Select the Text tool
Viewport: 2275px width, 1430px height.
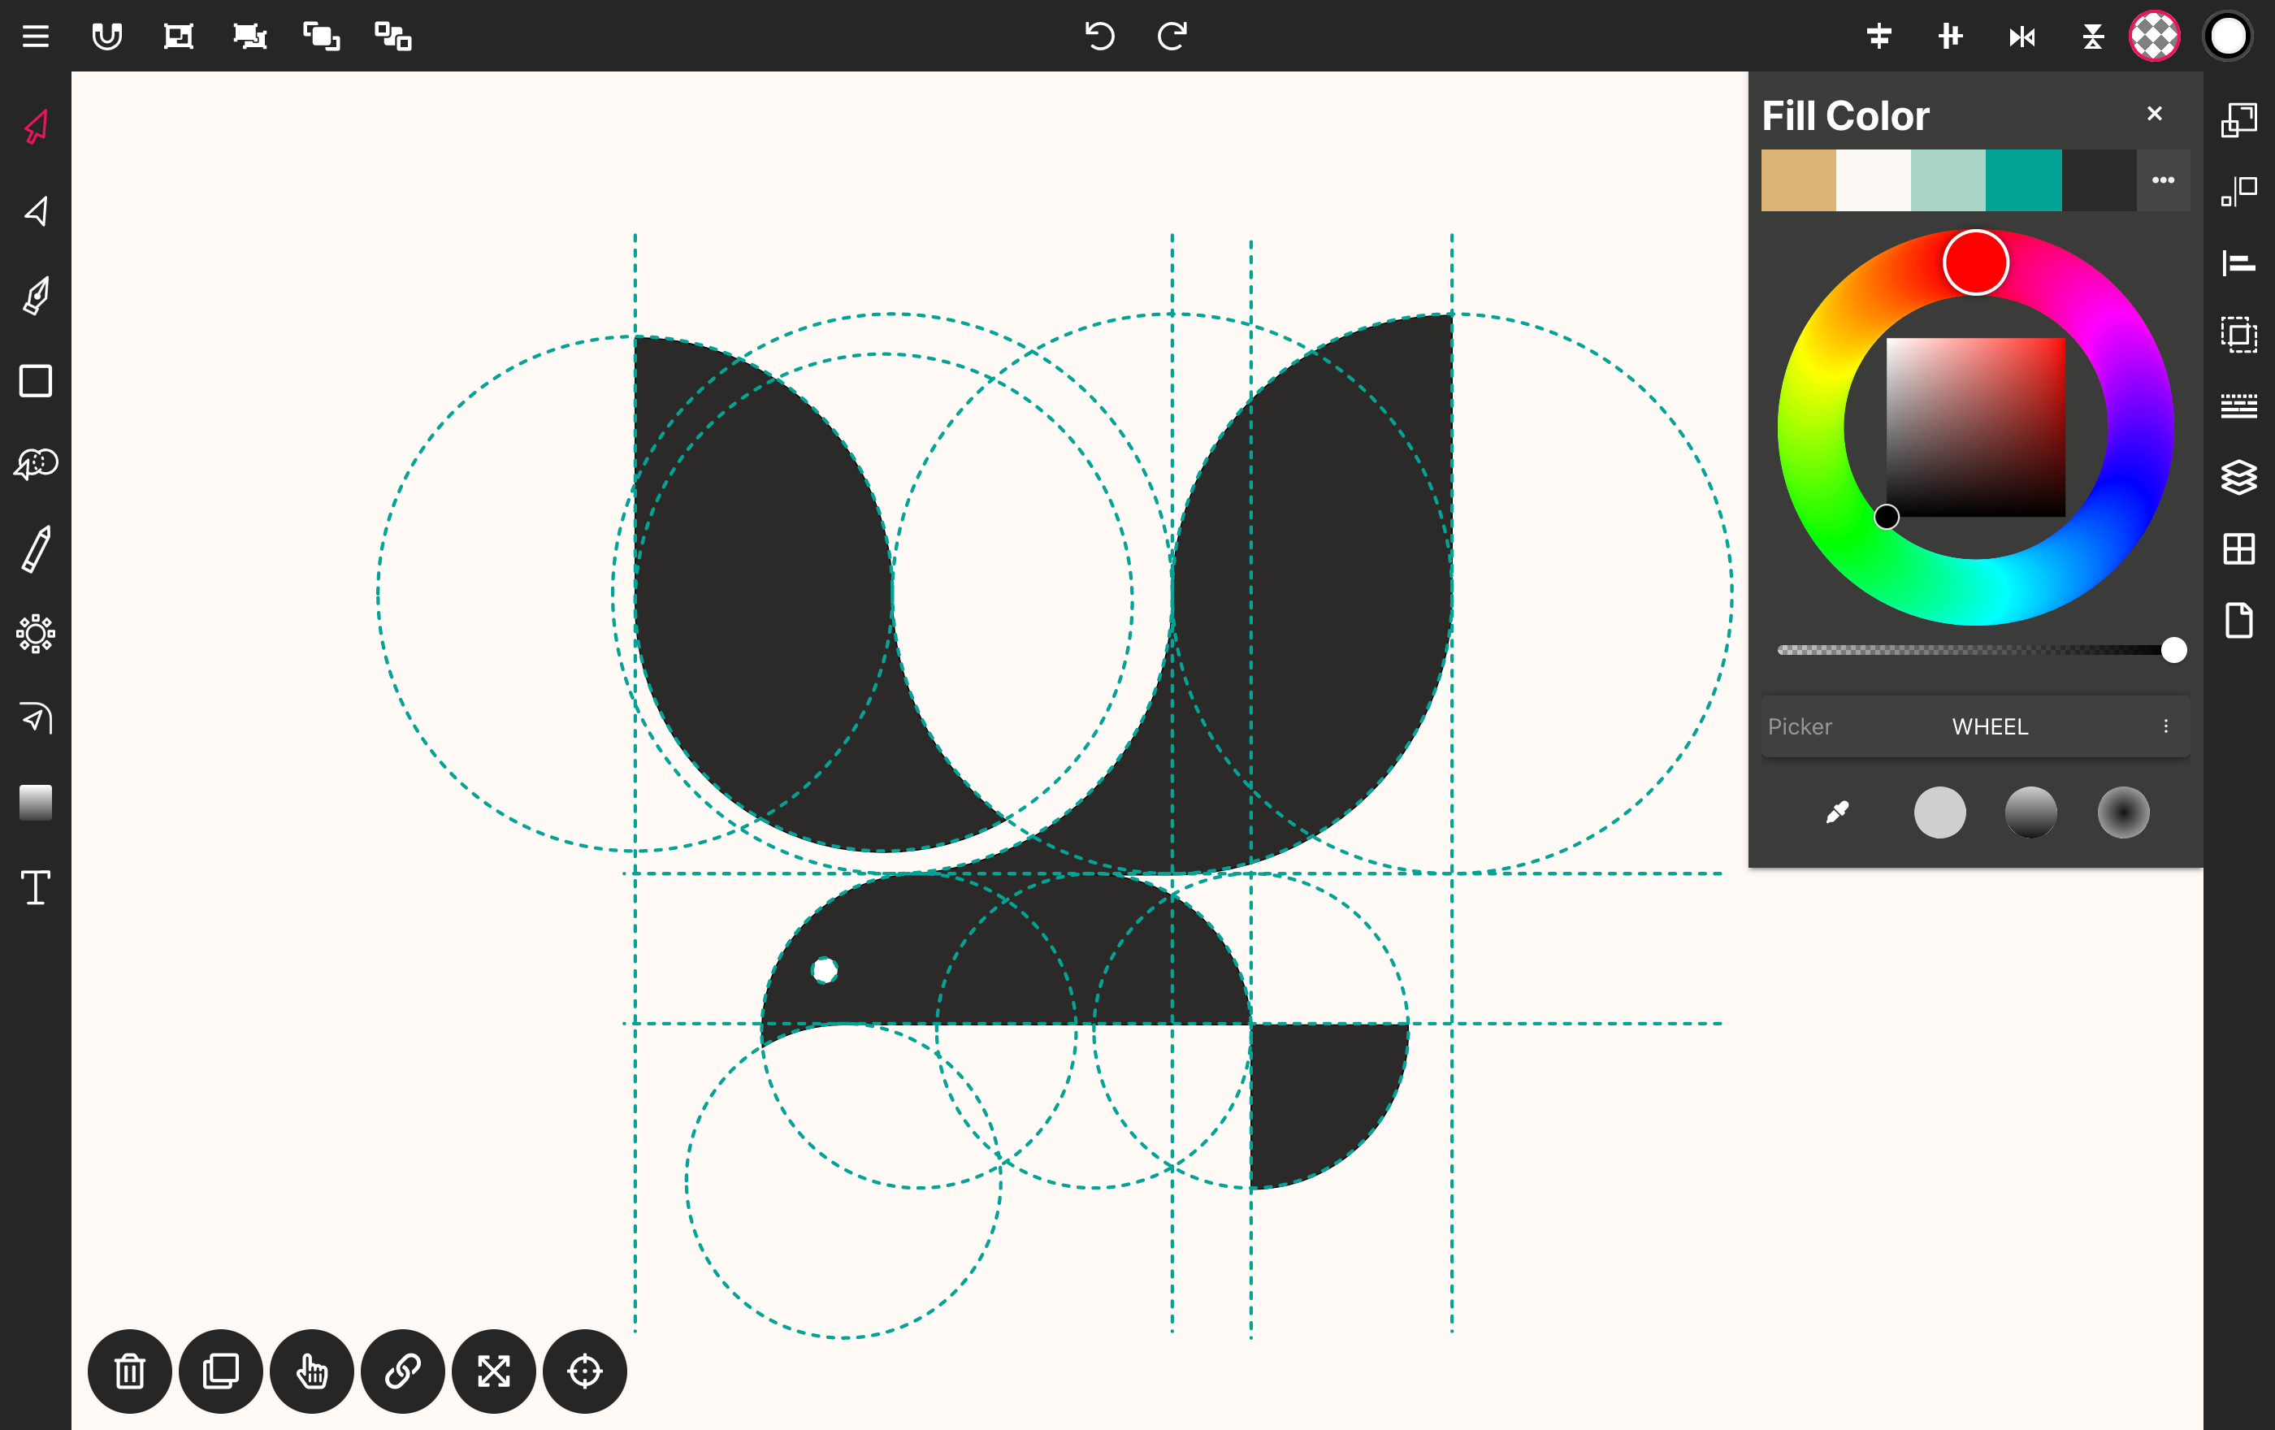point(36,887)
